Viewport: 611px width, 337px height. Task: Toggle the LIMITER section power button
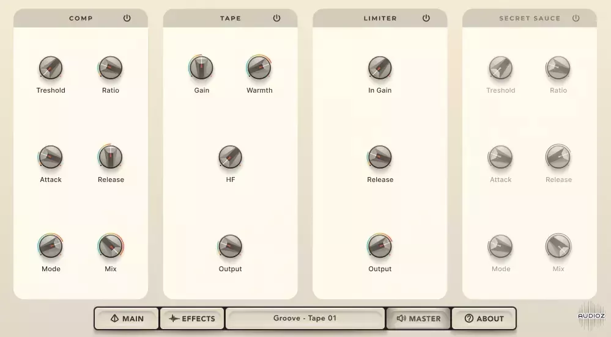(x=426, y=18)
